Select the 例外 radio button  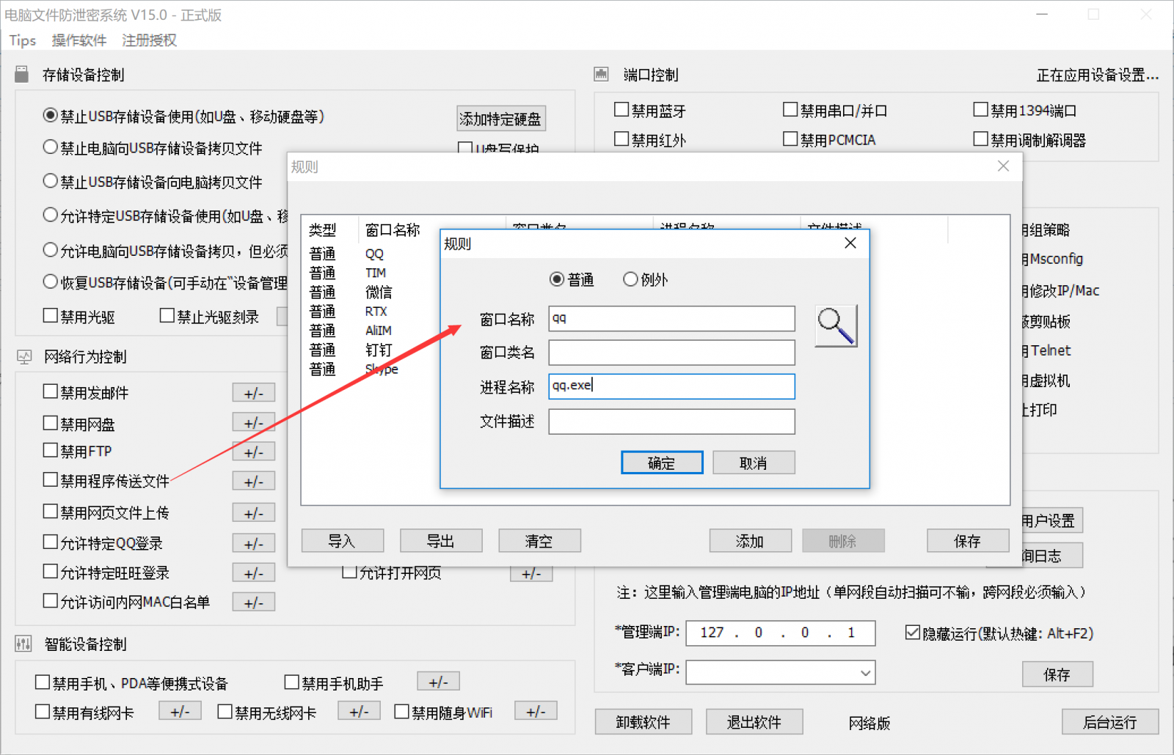pos(630,279)
